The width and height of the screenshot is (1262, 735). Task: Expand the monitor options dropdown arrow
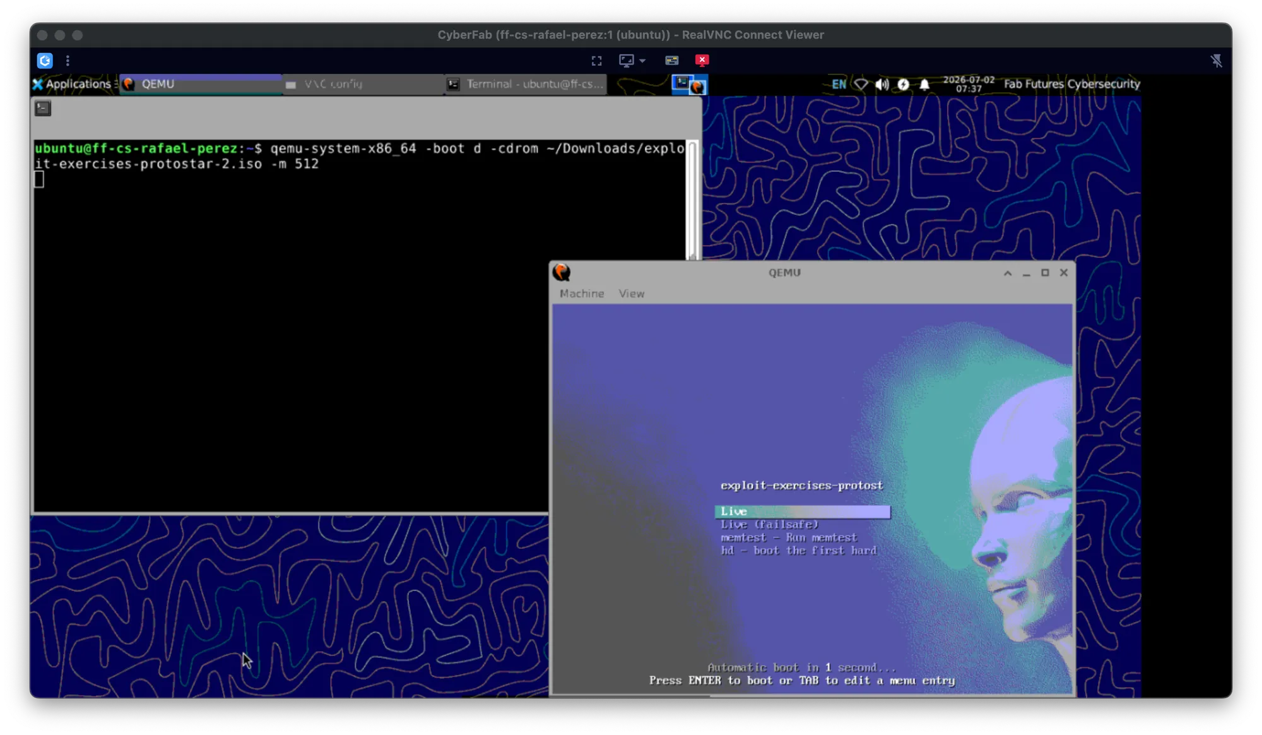642,61
